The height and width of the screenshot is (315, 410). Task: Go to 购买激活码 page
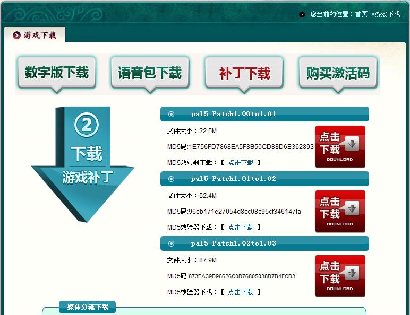(338, 73)
